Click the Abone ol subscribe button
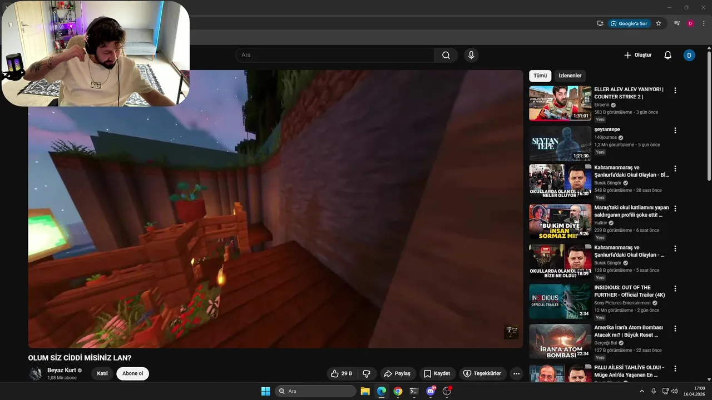Image resolution: width=712 pixels, height=400 pixels. point(132,373)
